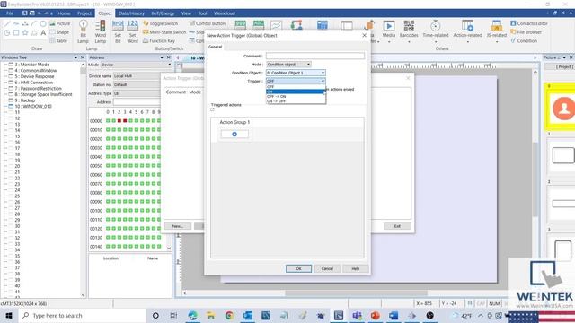The height and width of the screenshot is (323, 575).
Task: Insert a Table from the Draw group
Action: 58,41
